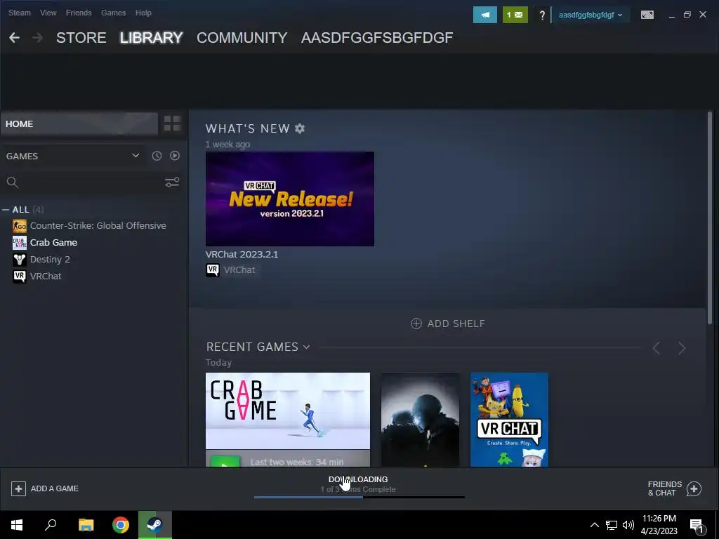This screenshot has width=719, height=539.
Task: Open the Friends menu
Action: point(79,13)
